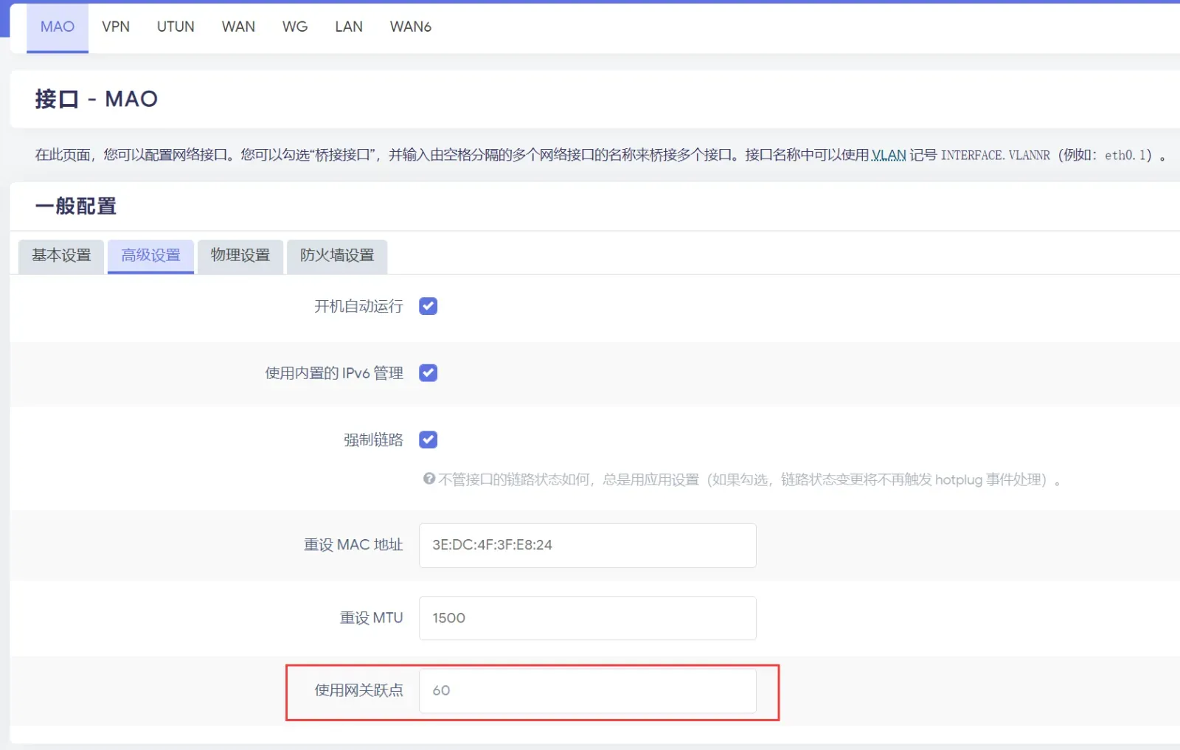The image size is (1180, 750).
Task: Toggle 使用内置的 IPv6 管理 checkbox
Action: (428, 373)
